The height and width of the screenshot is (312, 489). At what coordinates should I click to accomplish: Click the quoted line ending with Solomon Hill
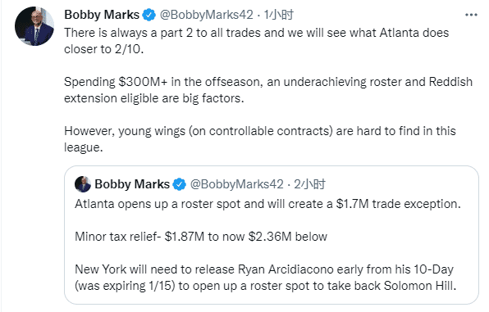pos(265,286)
